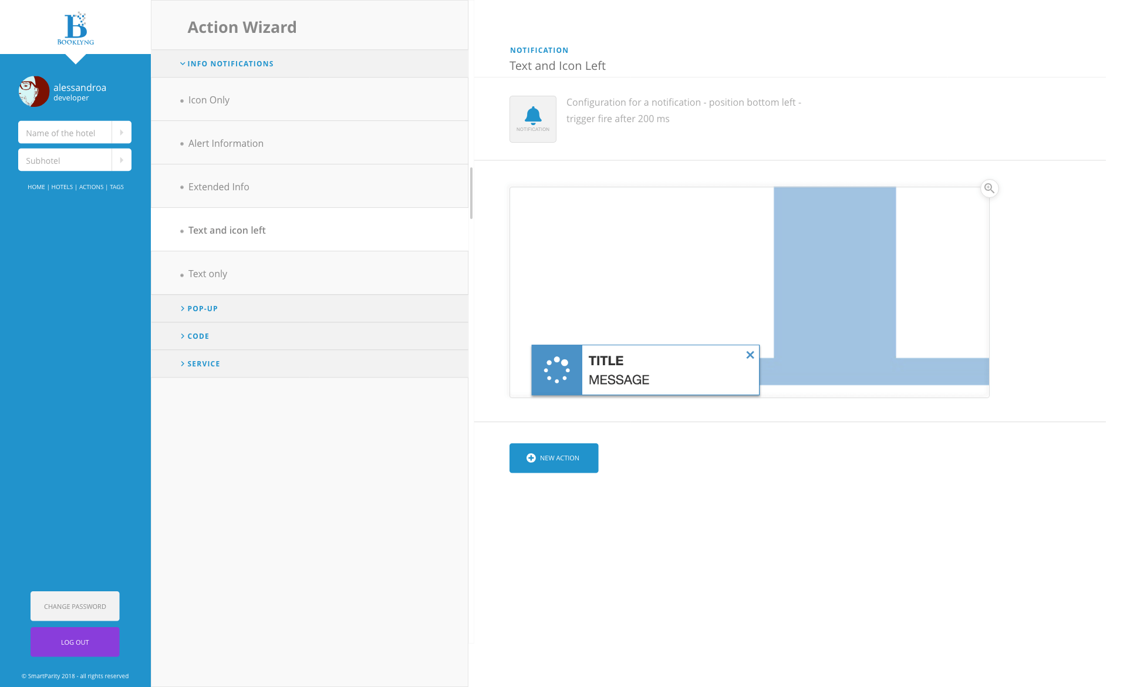1127x687 pixels.
Task: Toggle the Subhotel dropdown arrow
Action: [x=122, y=160]
